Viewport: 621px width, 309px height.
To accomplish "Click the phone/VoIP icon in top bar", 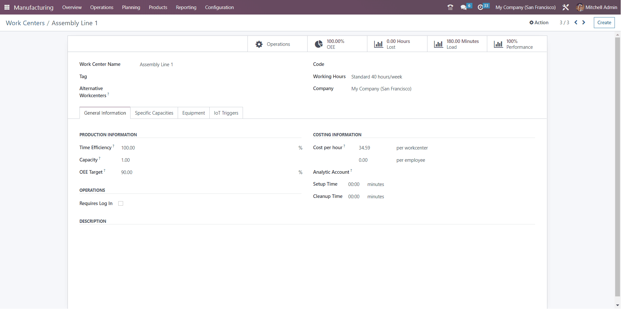I will (x=450, y=7).
